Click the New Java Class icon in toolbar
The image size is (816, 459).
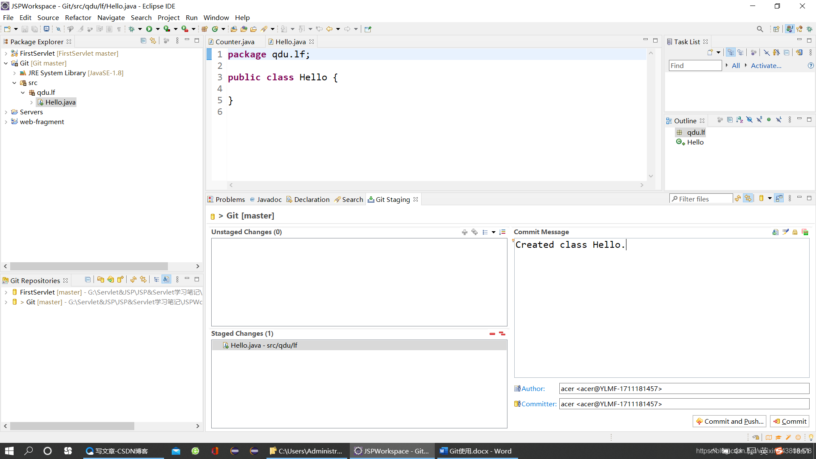pyautogui.click(x=215, y=29)
